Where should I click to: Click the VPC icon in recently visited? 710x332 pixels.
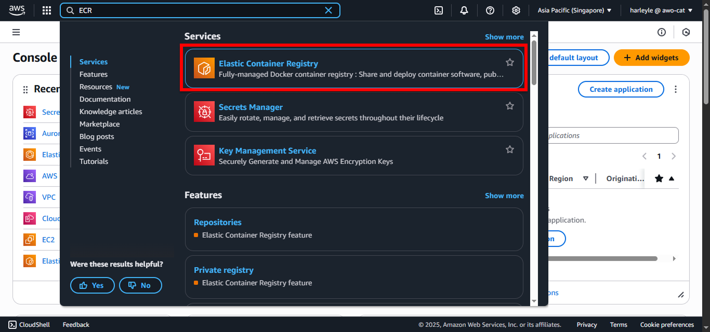click(x=30, y=197)
